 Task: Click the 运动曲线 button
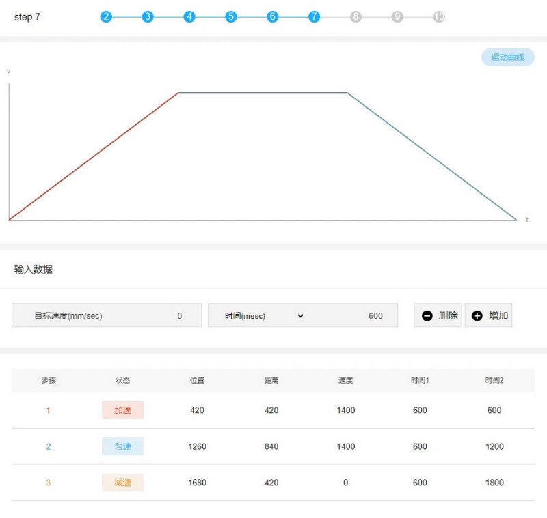507,57
